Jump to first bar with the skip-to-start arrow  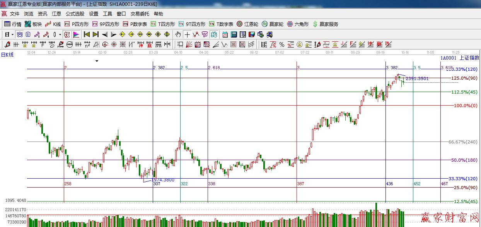(x=87, y=34)
